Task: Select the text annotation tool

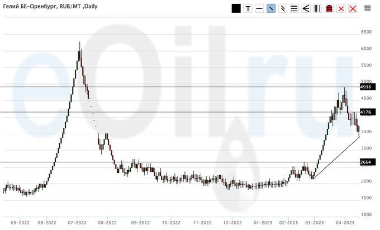Action: coord(248,8)
